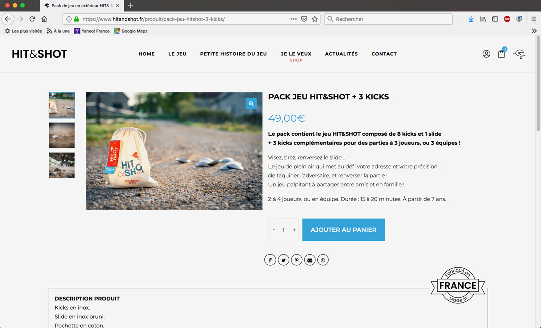The height and width of the screenshot is (328, 541).
Task: Click the Rechercher search field
Action: click(388, 19)
